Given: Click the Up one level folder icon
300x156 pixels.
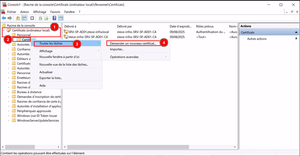Looking at the screenshot, I should (x=18, y=18).
